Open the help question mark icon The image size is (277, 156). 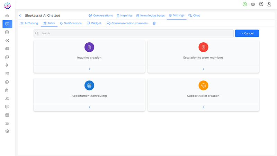point(261,4)
